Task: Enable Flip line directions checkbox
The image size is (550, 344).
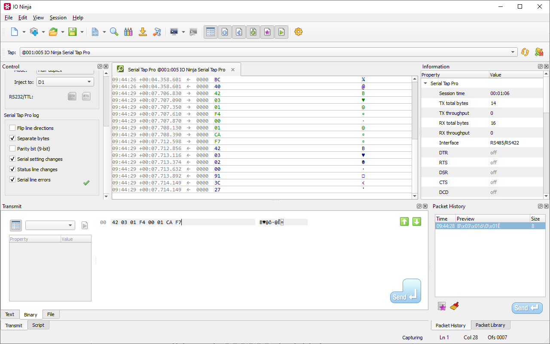Action: pos(12,128)
